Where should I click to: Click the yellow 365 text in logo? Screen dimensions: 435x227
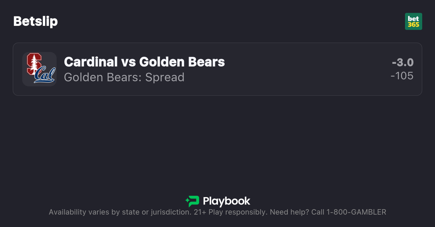[x=413, y=25]
